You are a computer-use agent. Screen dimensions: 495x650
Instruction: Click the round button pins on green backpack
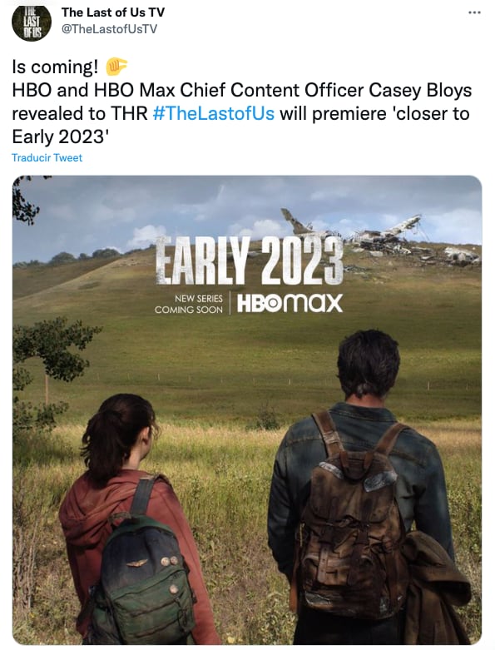(x=170, y=561)
